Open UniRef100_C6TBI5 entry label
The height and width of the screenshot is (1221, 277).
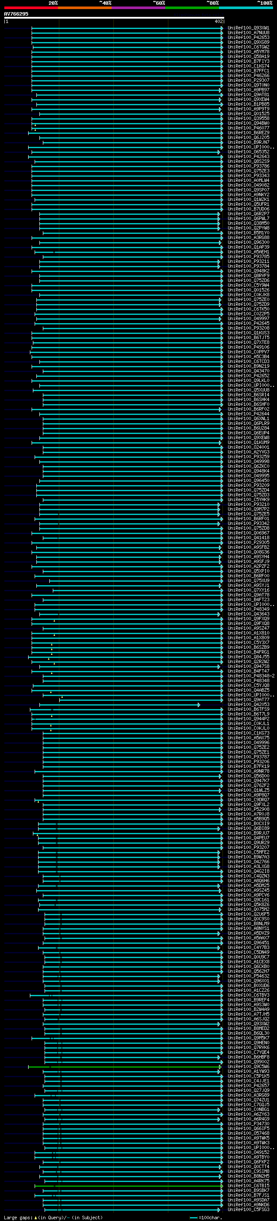click(248, 1185)
